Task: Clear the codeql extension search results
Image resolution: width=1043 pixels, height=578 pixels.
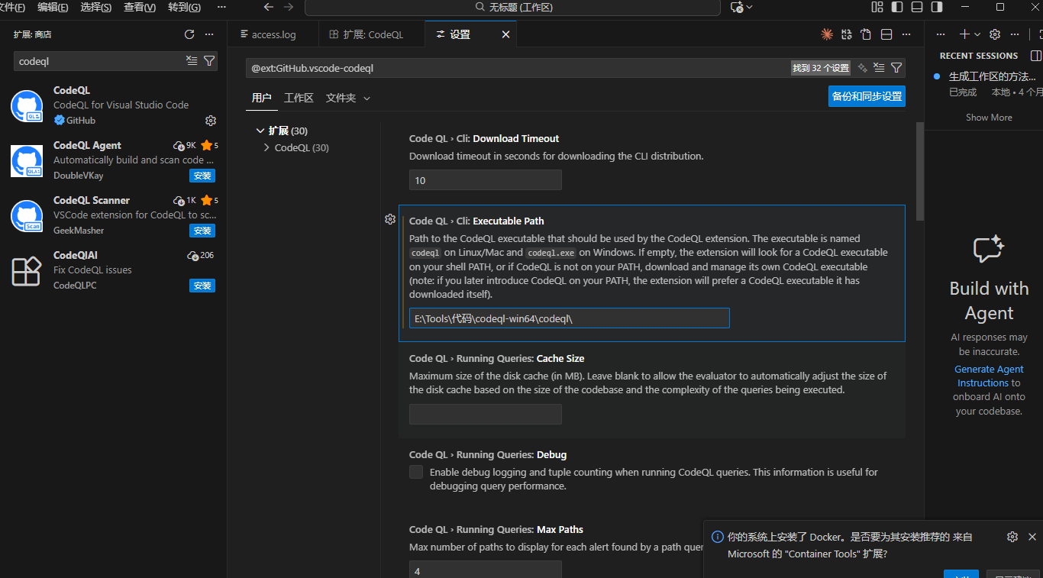Action: tap(192, 61)
